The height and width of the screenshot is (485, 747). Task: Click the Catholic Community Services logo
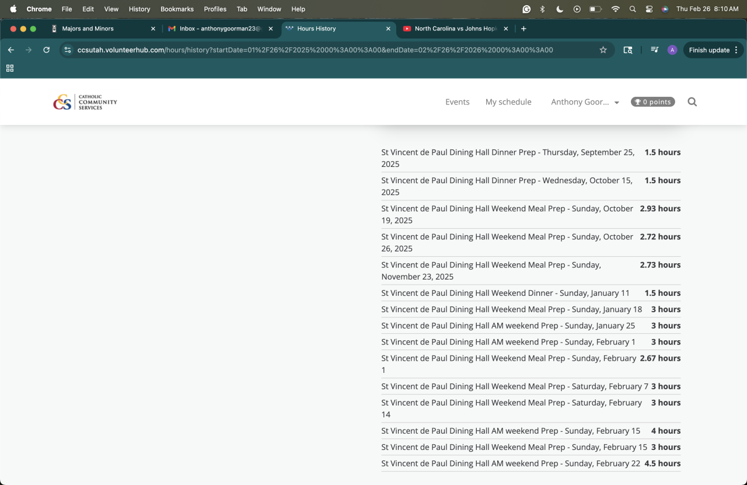tap(85, 102)
